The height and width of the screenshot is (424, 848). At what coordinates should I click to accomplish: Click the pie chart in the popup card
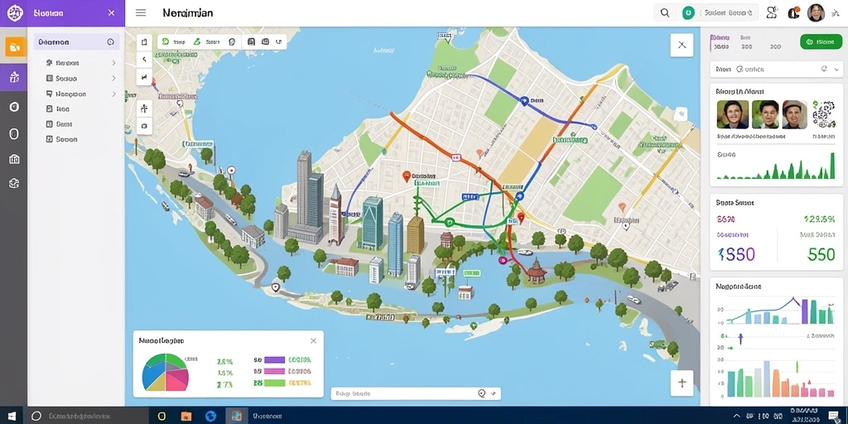click(165, 372)
